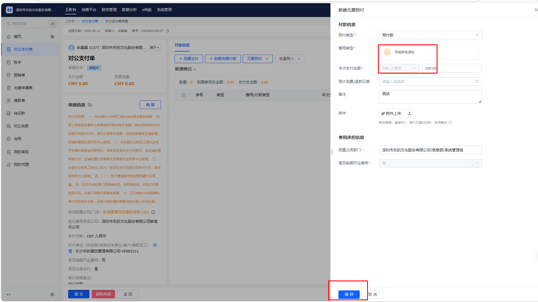Screen dimensions: 538x302
Task: Click the 保存 button
Action: click(349, 294)
